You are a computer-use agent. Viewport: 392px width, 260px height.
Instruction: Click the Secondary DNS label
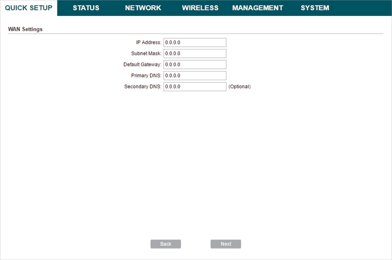point(143,87)
